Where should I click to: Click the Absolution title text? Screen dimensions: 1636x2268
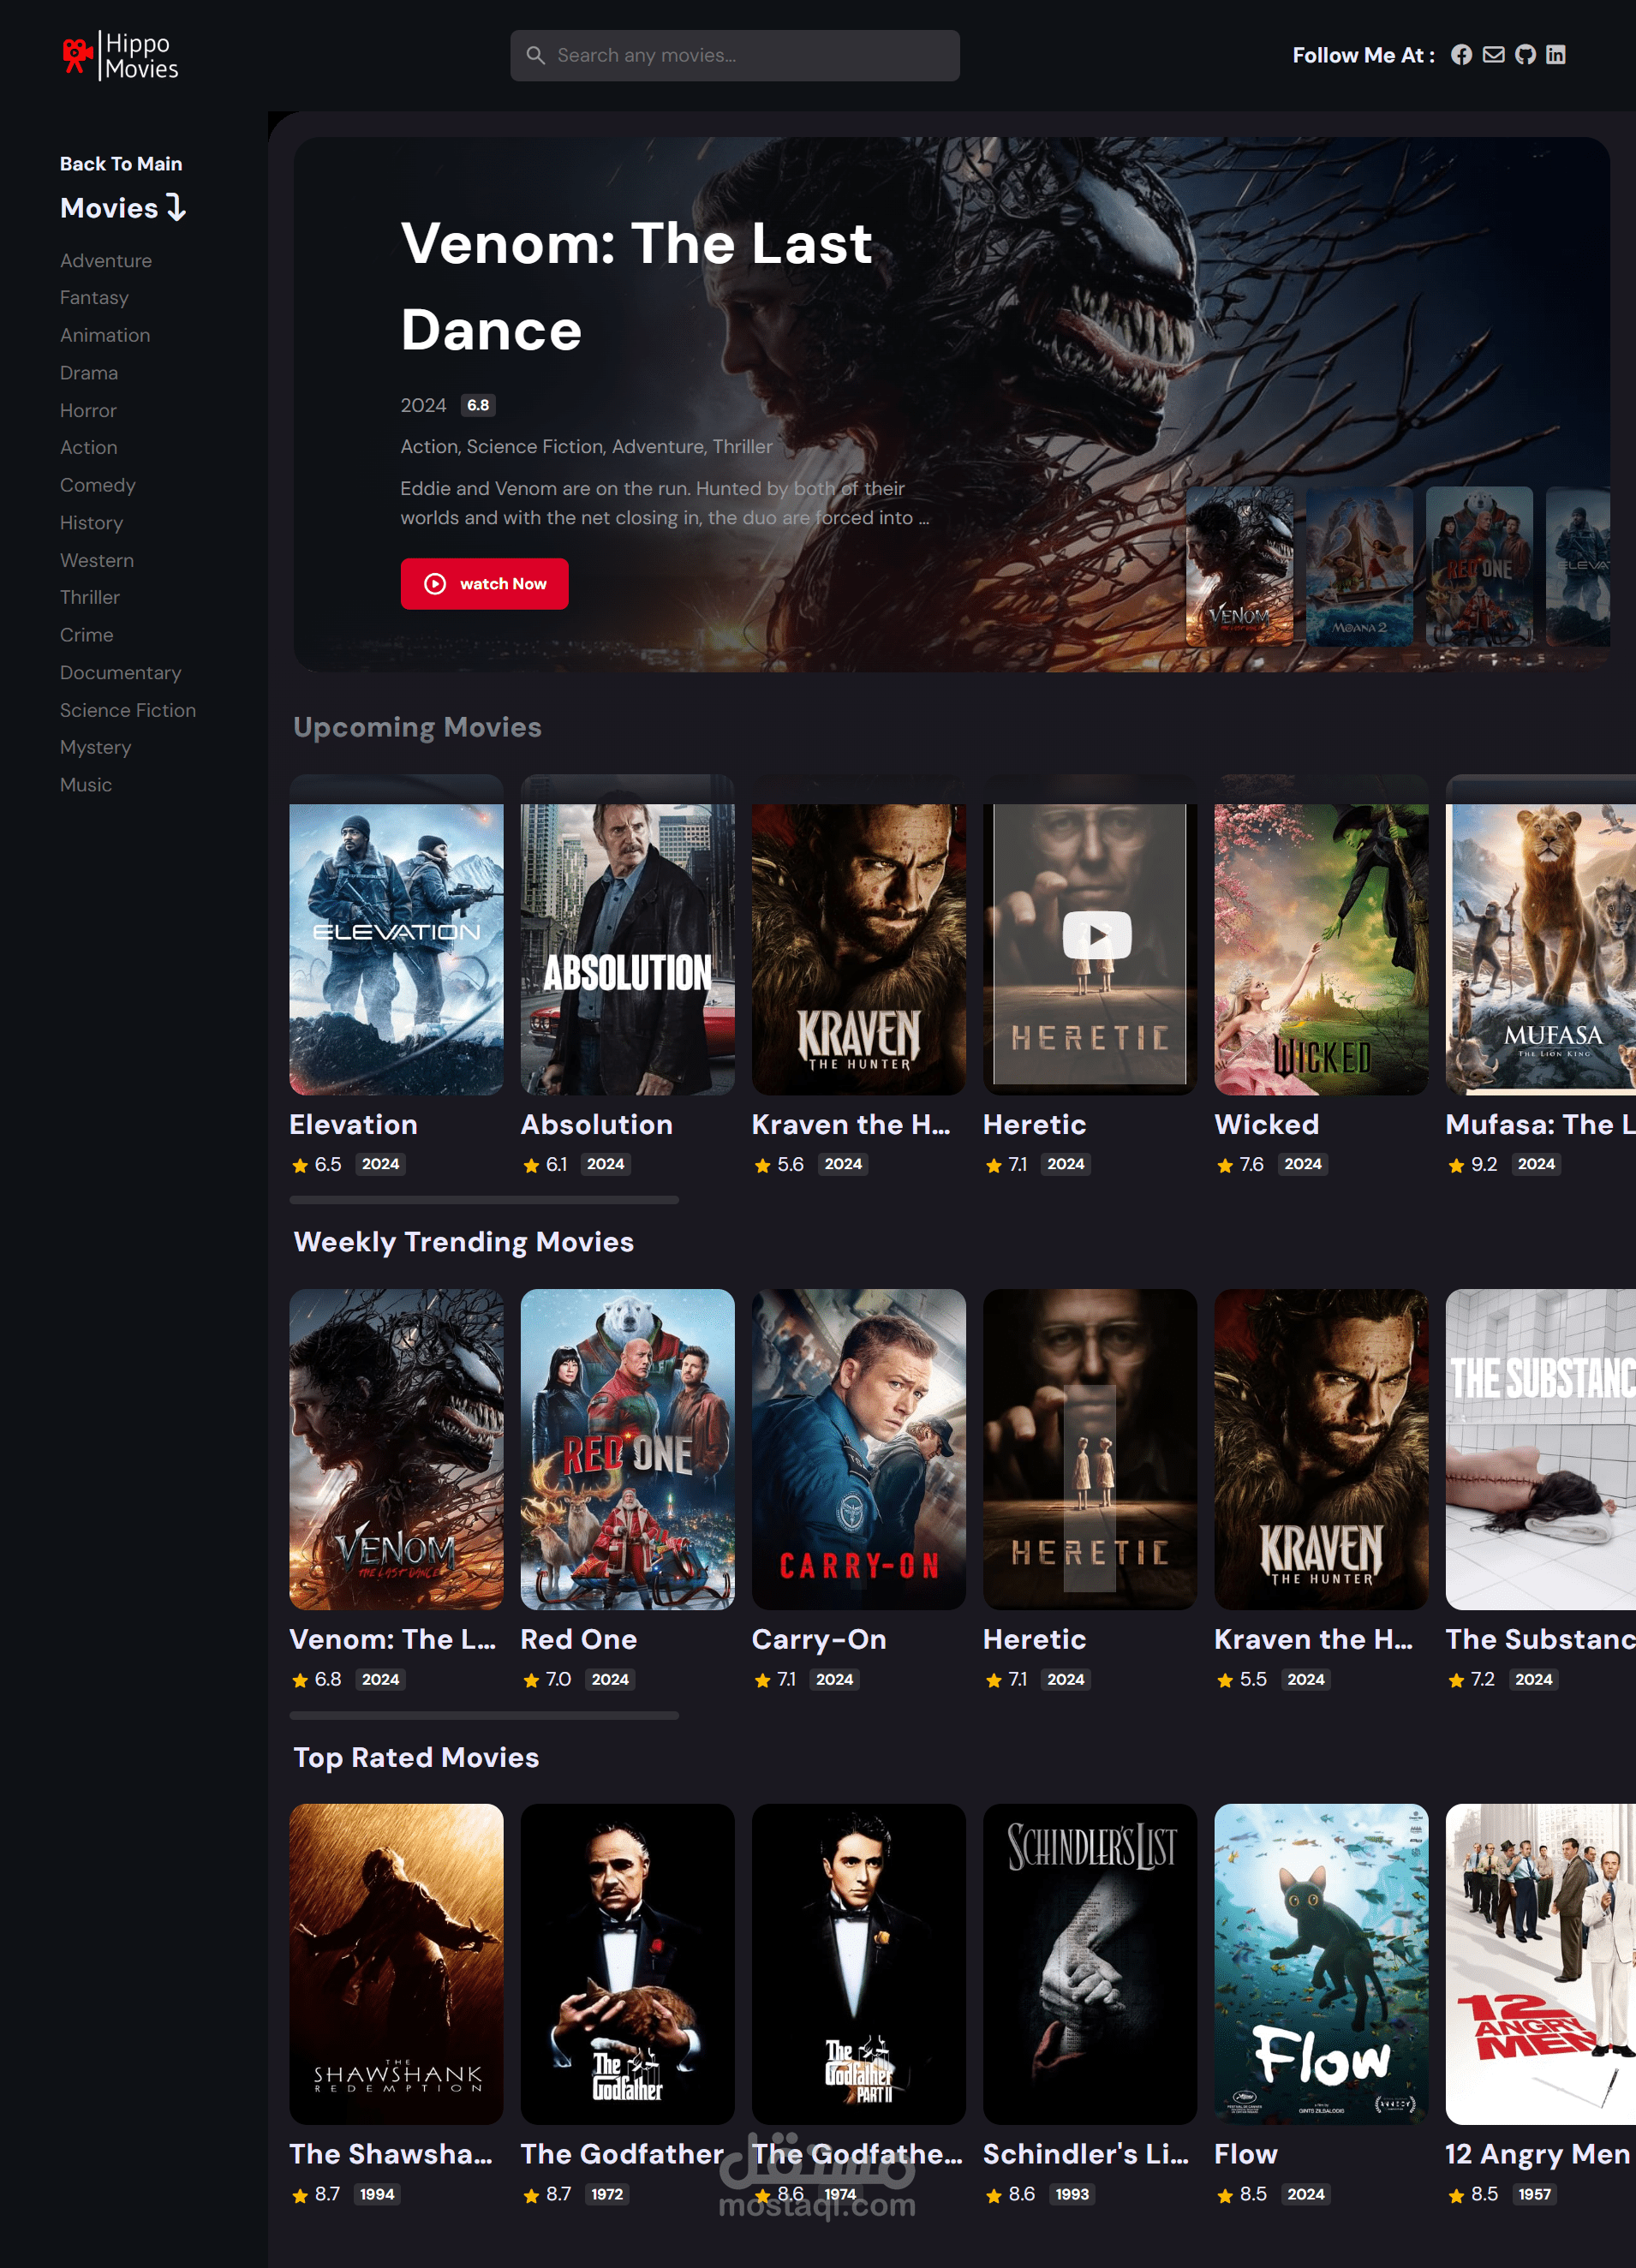tap(597, 1125)
